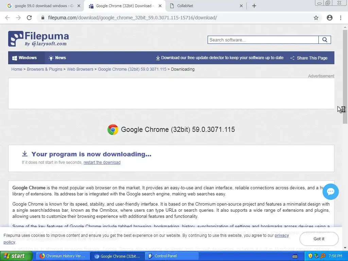
Task: Click the security shield tray icon
Action: tap(310, 256)
